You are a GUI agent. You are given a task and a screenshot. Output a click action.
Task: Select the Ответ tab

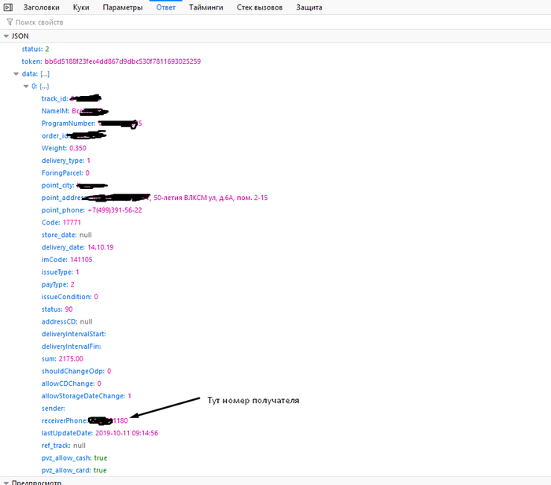pos(166,8)
